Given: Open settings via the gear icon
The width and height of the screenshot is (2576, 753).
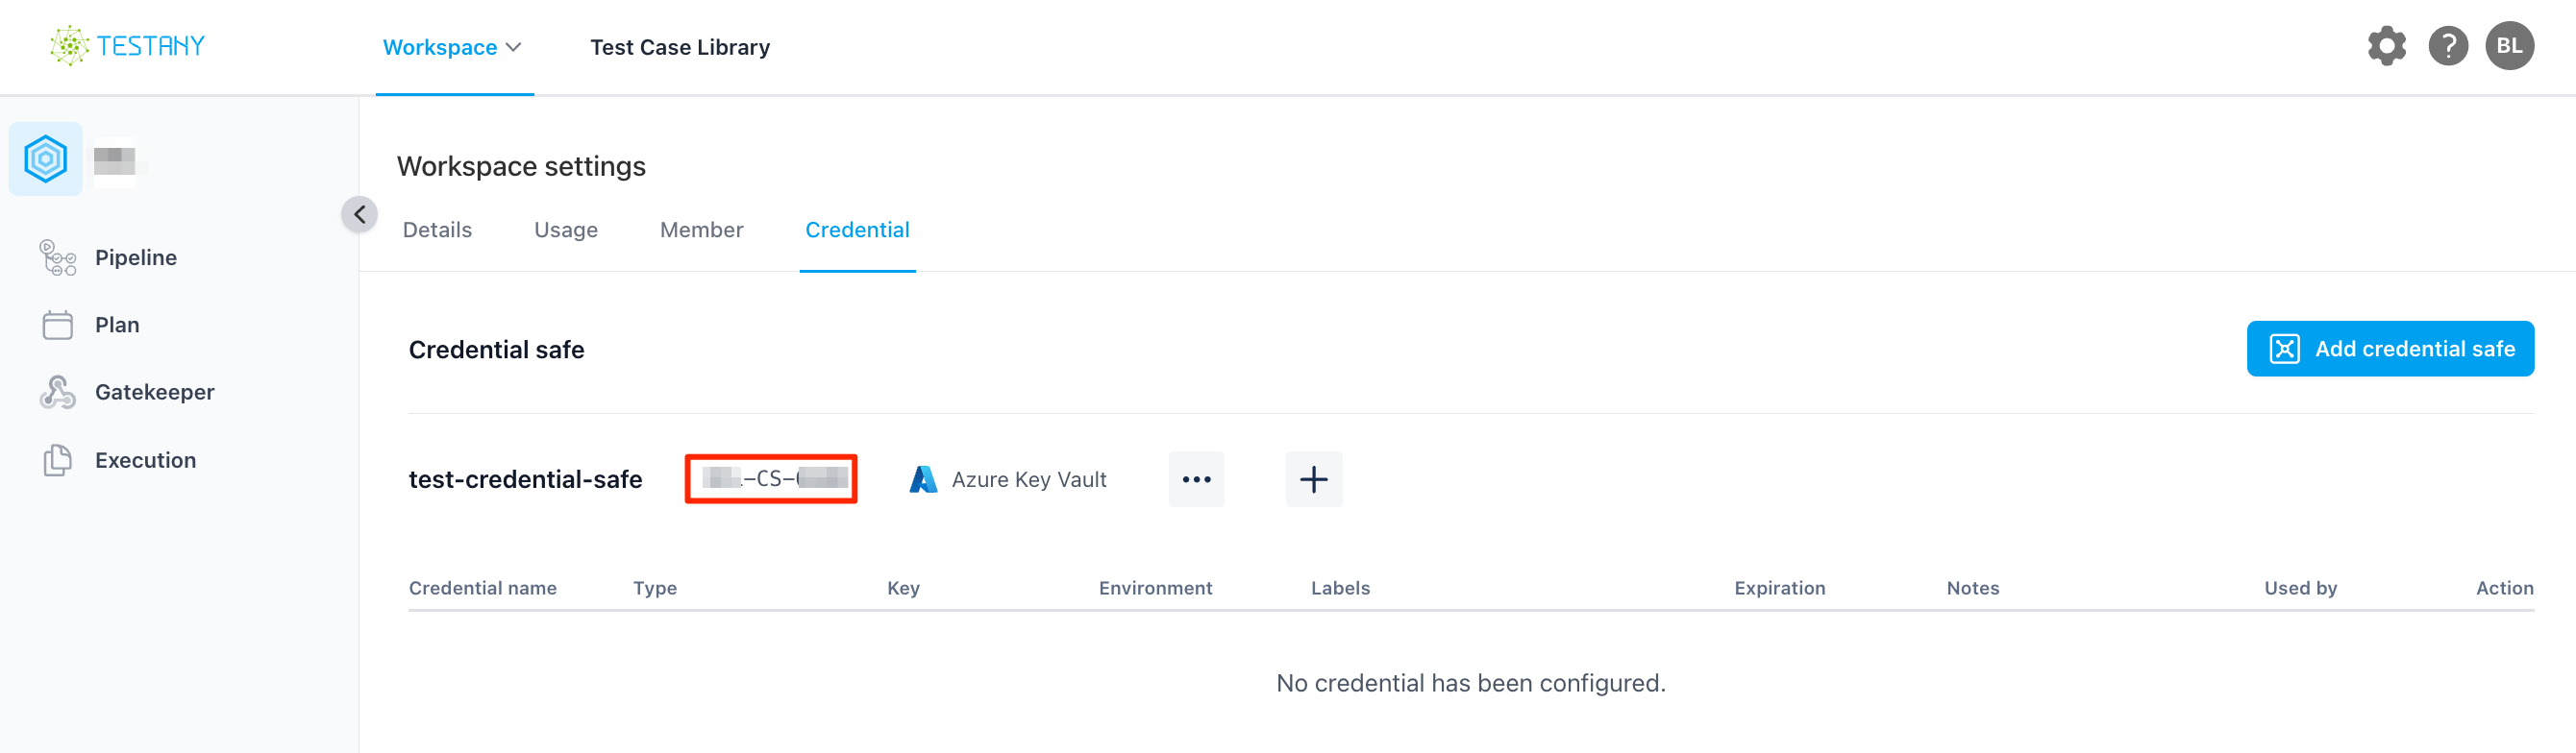Looking at the screenshot, I should click(x=2386, y=46).
